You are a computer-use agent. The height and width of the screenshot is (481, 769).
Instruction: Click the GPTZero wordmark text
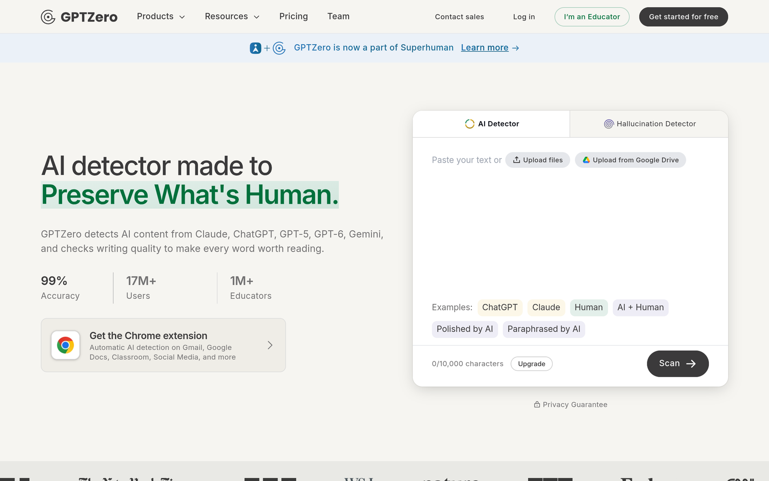click(89, 17)
